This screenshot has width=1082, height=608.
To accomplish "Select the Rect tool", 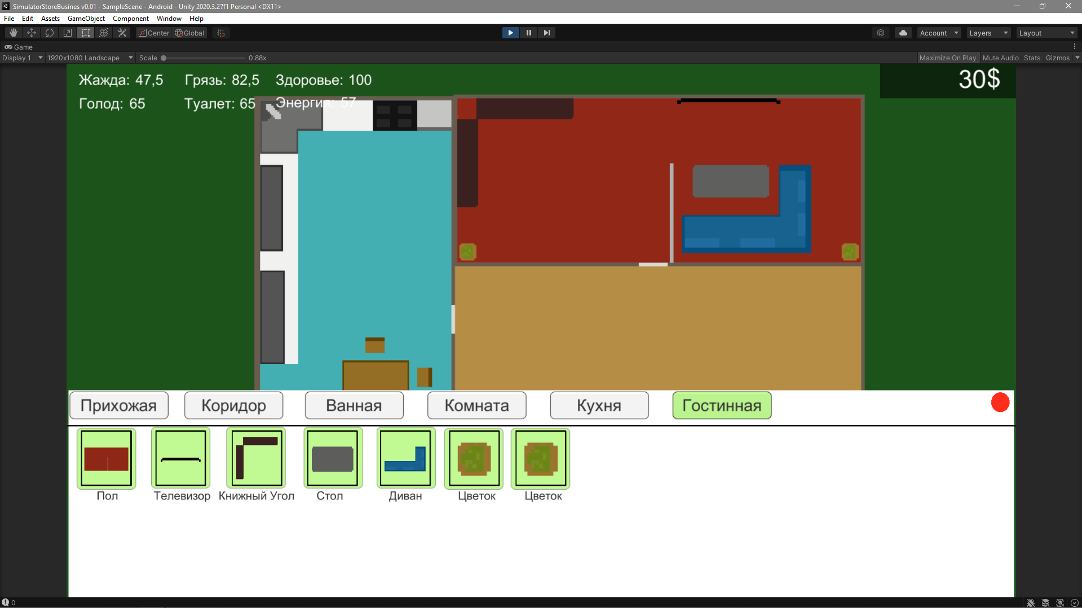I will coord(86,33).
